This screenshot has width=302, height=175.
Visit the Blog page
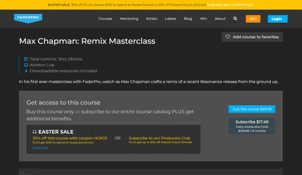point(188,19)
